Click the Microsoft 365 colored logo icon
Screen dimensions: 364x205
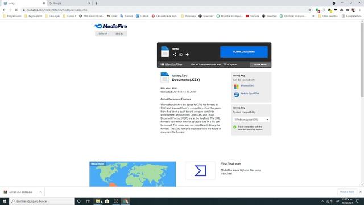click(x=236, y=87)
